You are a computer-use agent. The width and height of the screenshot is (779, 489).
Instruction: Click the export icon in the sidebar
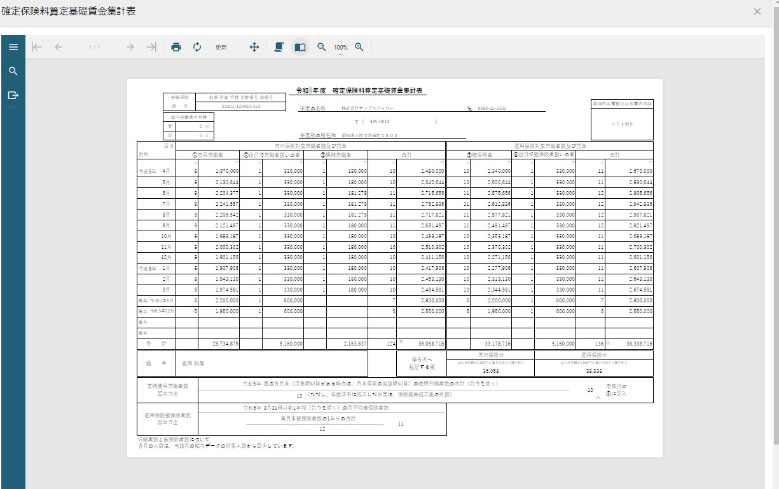[13, 95]
